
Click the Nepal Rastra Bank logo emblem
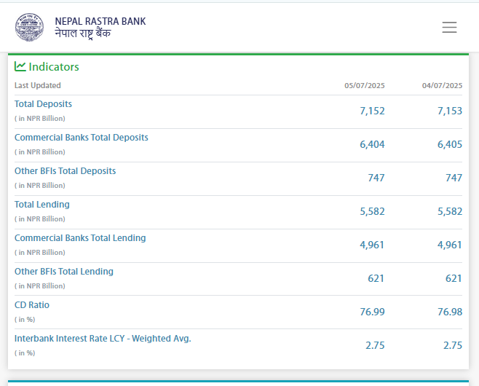[30, 27]
